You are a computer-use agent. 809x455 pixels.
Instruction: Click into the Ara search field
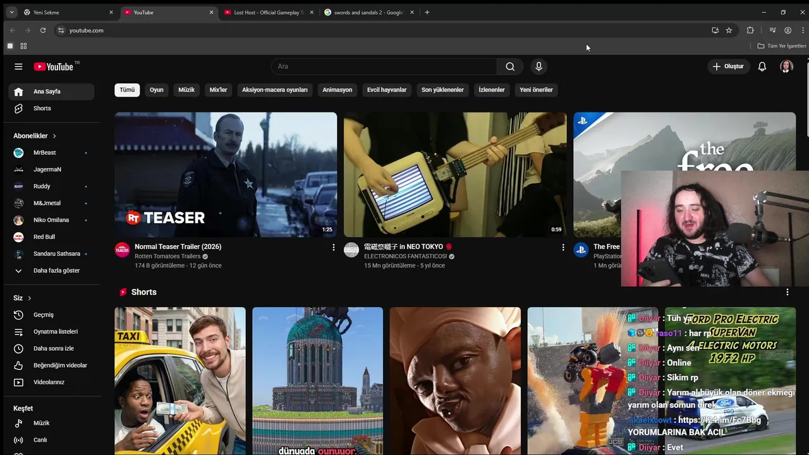coord(384,66)
